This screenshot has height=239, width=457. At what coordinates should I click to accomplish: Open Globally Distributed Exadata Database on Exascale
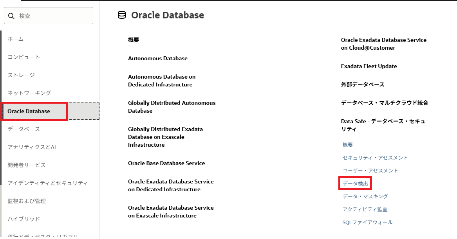[165, 137]
